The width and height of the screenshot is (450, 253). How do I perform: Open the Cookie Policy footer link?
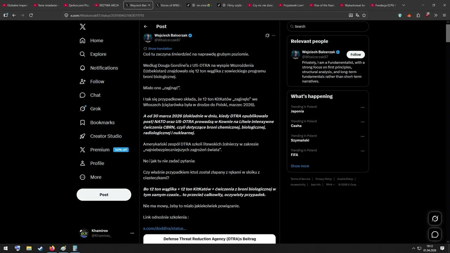coord(345,179)
